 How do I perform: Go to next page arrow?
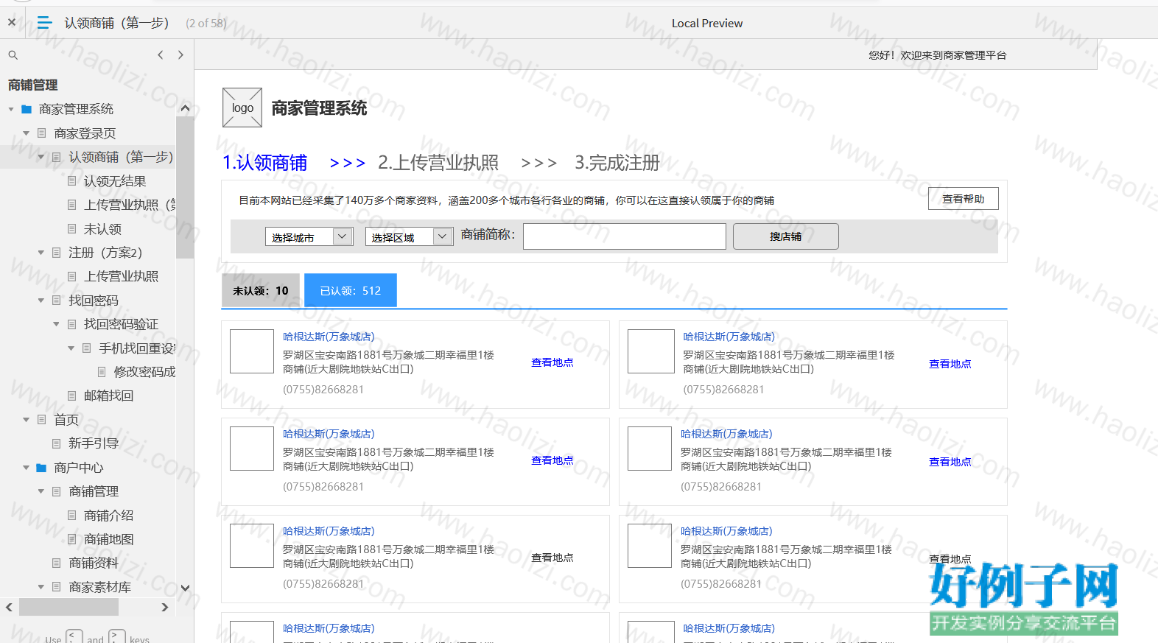[180, 55]
